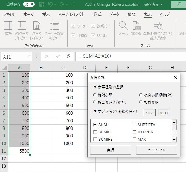Select row 12 header

[4, 159]
